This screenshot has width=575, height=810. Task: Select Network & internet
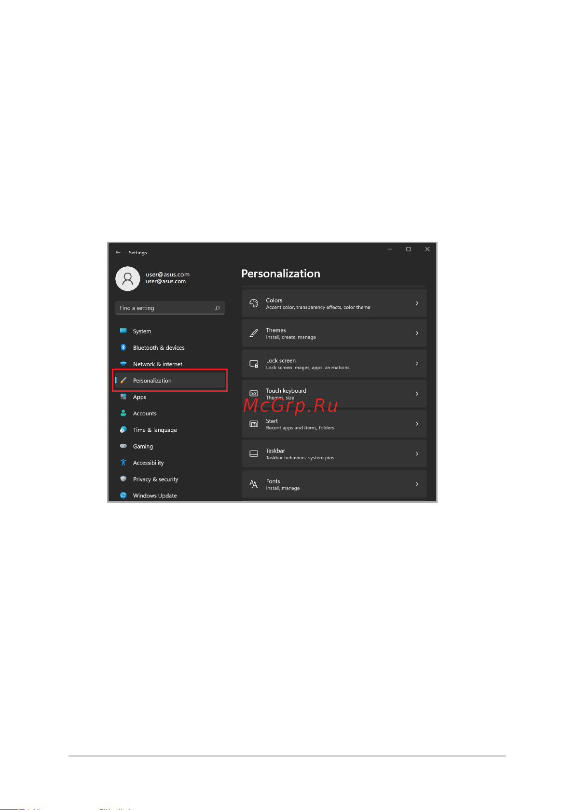(170, 364)
